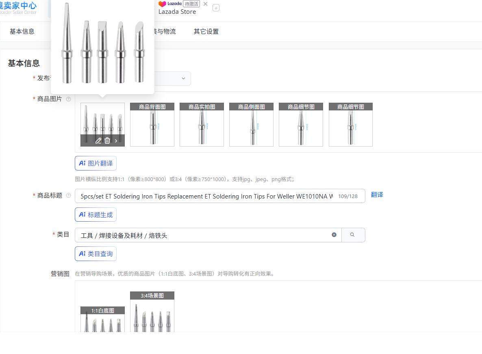
Task: Open help tooltip next to 商品图片
Action: 69,99
